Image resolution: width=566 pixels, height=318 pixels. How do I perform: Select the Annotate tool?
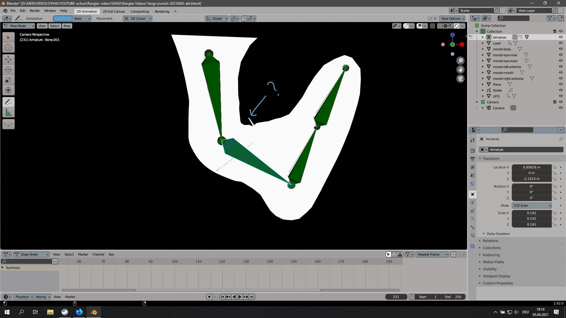tap(8, 102)
